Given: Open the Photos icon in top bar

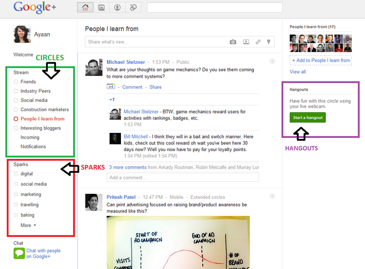Looking at the screenshot, I should point(102,7).
